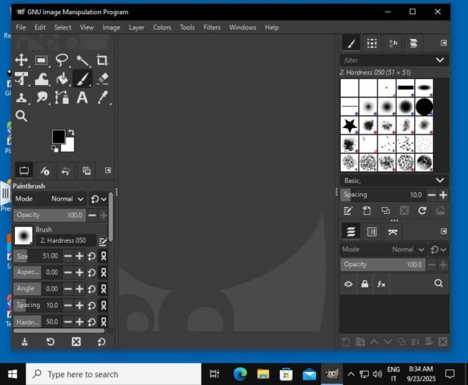Open the 'Basic,' brush tag dropdown
468x385 pixels.
[x=394, y=180]
